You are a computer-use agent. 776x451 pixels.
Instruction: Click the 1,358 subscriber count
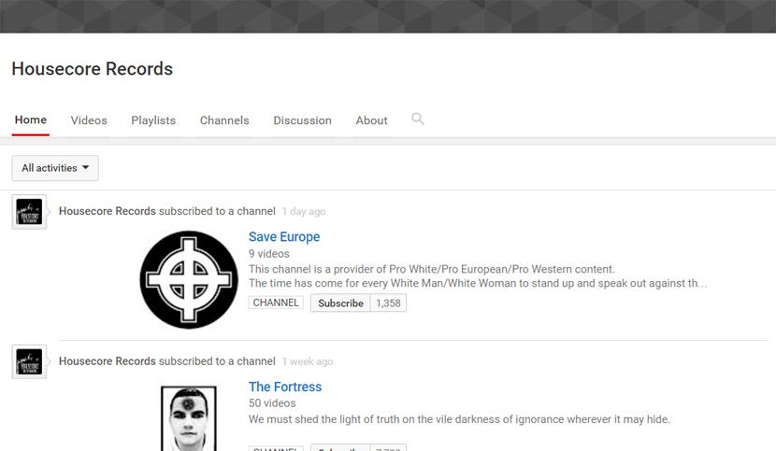[389, 303]
